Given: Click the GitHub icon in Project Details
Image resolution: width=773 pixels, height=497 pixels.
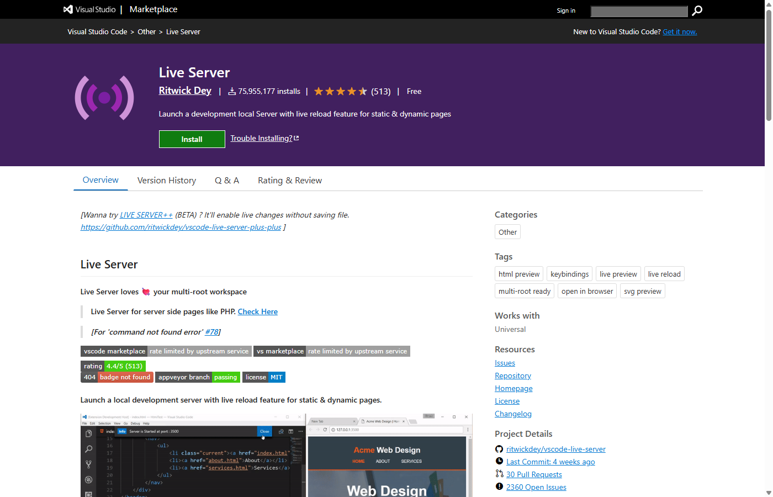Looking at the screenshot, I should [499, 449].
